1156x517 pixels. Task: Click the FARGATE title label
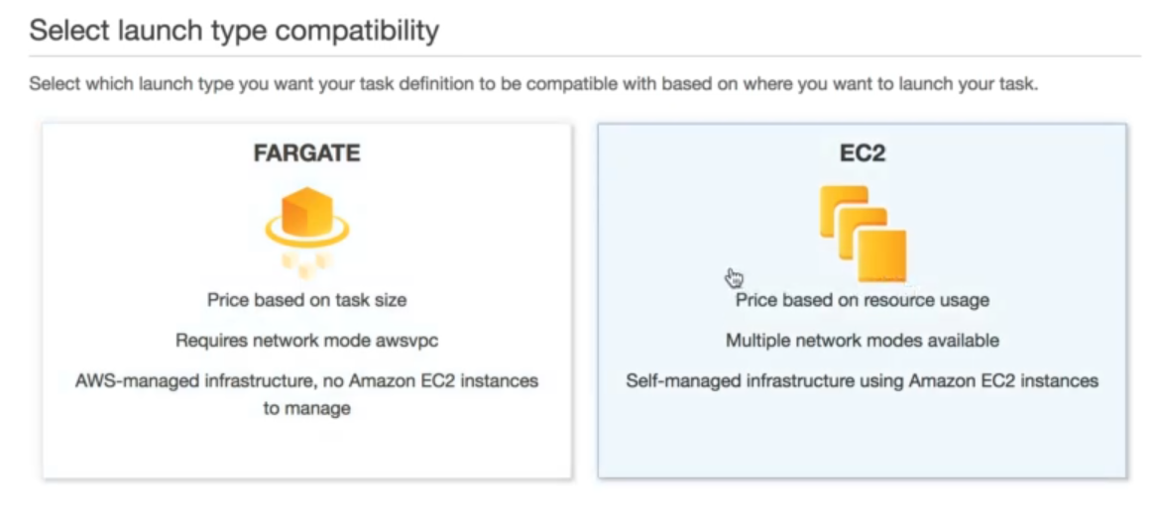(x=306, y=154)
